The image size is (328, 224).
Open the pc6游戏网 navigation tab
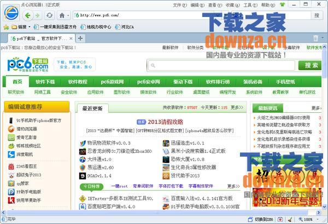tap(112, 82)
